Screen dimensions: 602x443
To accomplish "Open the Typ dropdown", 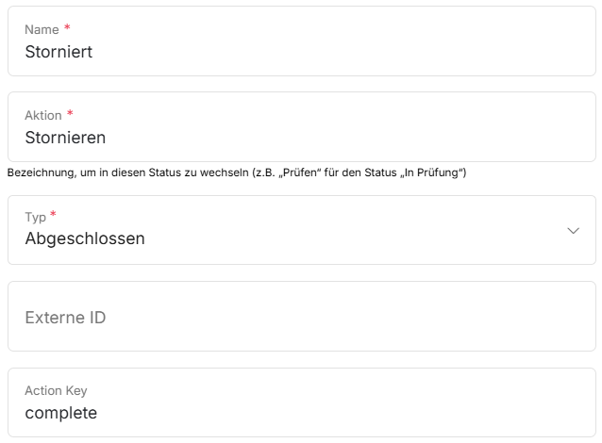I will (302, 230).
